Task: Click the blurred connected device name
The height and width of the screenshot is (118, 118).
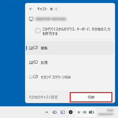Action: [51, 19]
